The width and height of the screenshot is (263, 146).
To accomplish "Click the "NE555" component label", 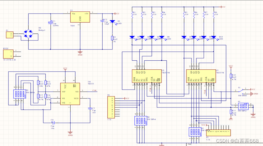I will [x=91, y=84].
